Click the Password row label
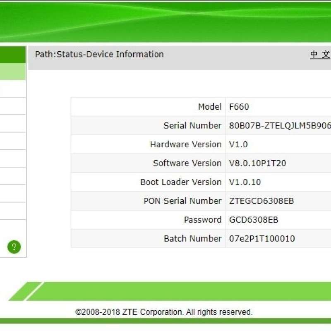The image size is (331, 331). click(202, 220)
